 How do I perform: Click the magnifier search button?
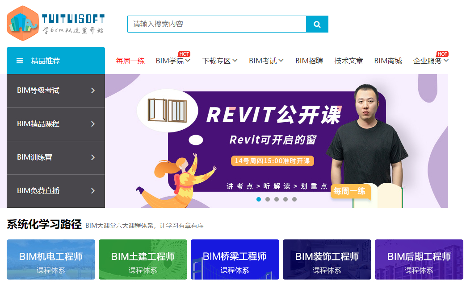tap(317, 24)
